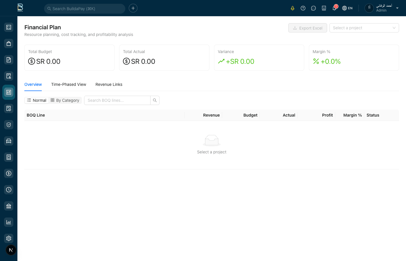Check notifications via the bell icon
Screen dimensions: 406x261
click(334, 8)
